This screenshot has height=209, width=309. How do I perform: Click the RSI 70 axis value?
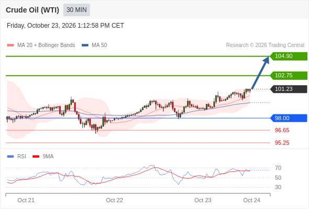(278, 168)
